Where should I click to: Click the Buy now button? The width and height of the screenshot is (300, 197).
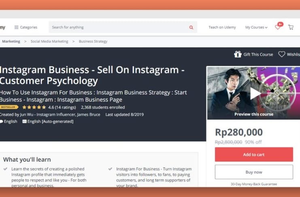coord(254,172)
